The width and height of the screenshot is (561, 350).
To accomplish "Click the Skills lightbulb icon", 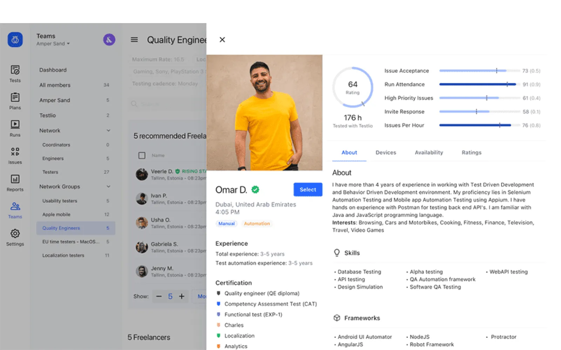I will (337, 253).
